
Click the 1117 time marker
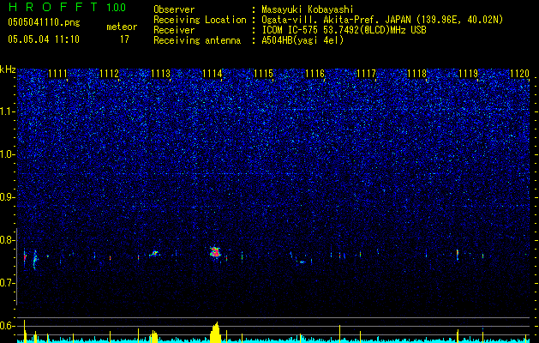366,74
